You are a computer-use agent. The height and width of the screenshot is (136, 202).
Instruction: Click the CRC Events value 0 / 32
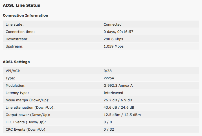pos(109,130)
